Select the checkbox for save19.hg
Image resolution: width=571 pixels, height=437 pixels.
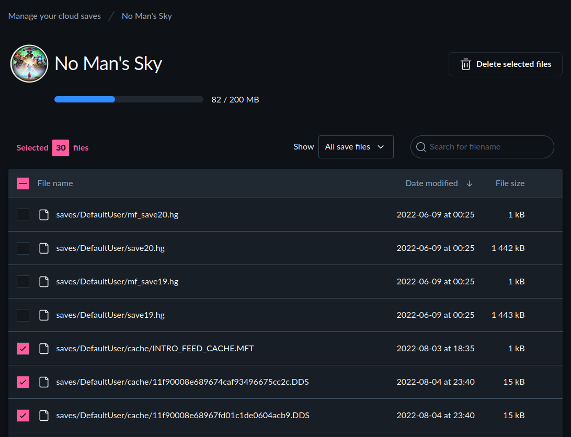tap(22, 315)
